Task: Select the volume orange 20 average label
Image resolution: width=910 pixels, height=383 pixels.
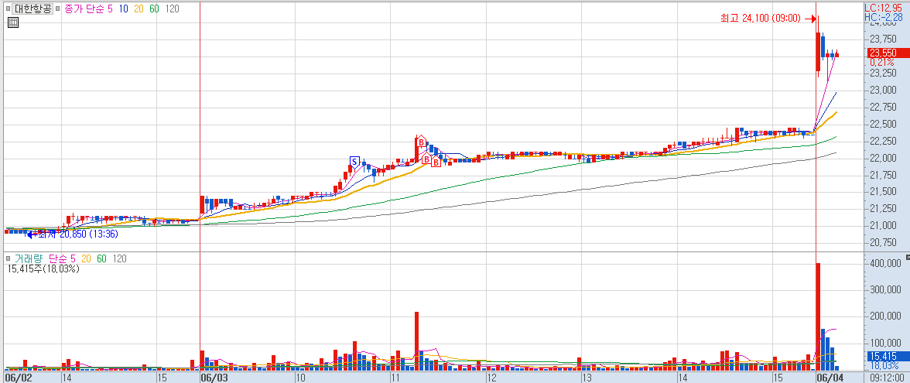Action: pyautogui.click(x=86, y=258)
